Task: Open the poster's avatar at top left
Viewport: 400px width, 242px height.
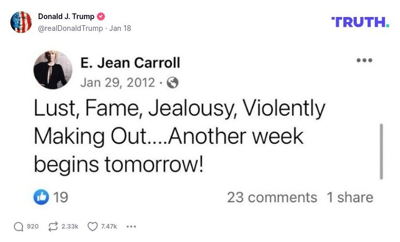Action: click(21, 22)
